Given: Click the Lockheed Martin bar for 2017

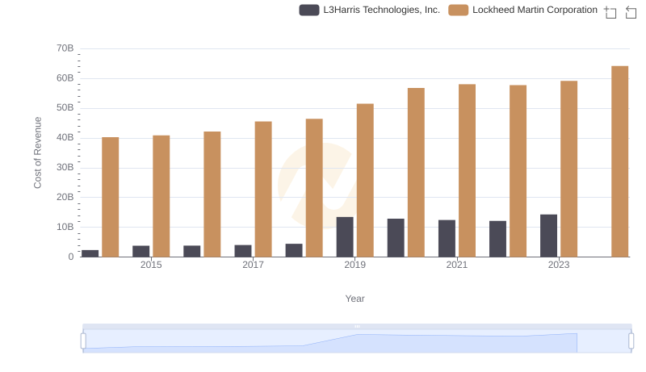Looking at the screenshot, I should [x=263, y=190].
